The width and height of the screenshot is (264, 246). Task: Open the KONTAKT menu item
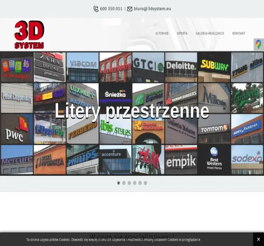tap(238, 33)
